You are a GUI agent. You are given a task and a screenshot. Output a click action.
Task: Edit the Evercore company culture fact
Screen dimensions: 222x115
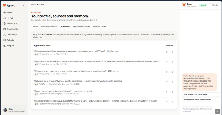pos(167,82)
